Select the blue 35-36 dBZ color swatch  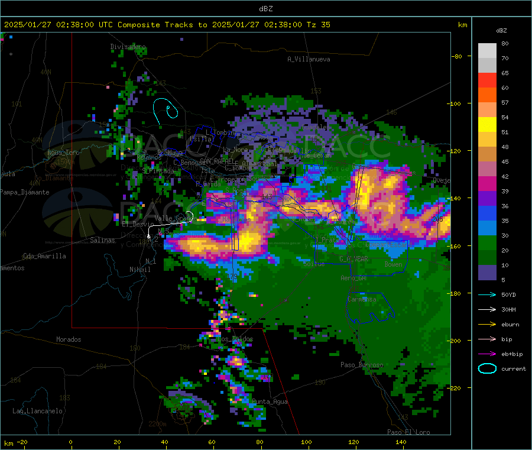(x=487, y=213)
